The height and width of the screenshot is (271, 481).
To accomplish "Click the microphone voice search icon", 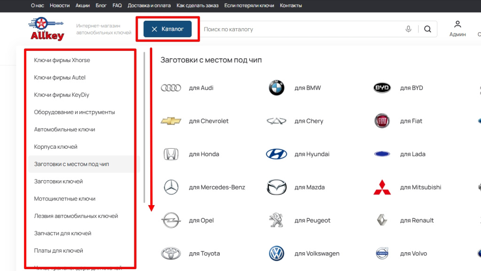I will coord(408,29).
